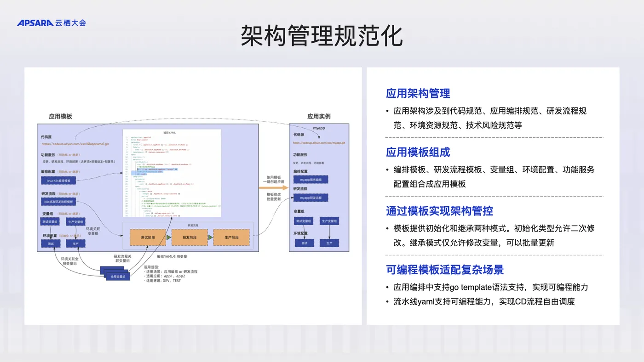Click the 适用应用: app1、app2 line

coord(164,276)
